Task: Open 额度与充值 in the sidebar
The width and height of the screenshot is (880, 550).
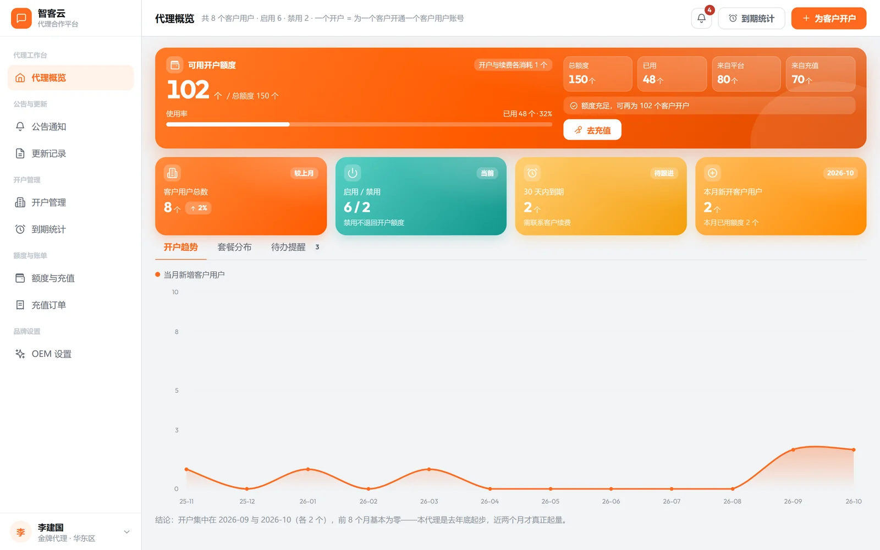Action: 70,278
